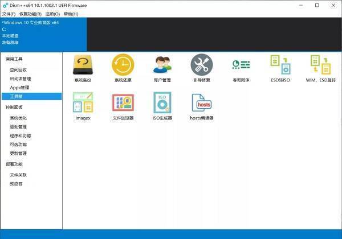Click the Dism++ app icon in title bar
Viewport: 342px width, 239px height.
coord(5,5)
